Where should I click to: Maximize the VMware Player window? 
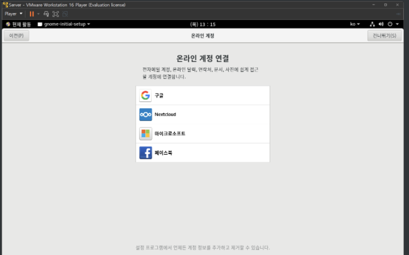386,5
